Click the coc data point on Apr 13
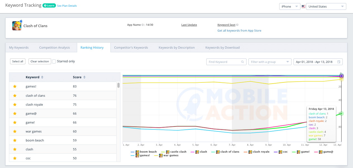The height and width of the screenshot is (168, 353). coord(342,76)
